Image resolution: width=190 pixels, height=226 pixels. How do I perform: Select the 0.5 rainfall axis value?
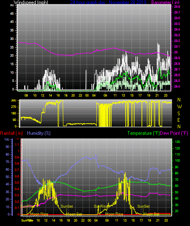tap(17, 182)
